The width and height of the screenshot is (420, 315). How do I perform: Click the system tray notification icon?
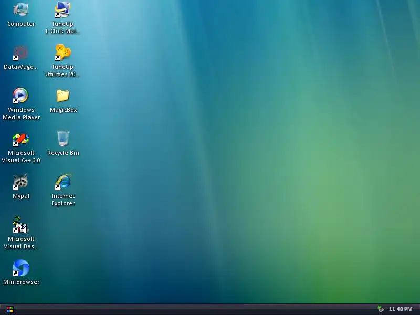click(380, 309)
